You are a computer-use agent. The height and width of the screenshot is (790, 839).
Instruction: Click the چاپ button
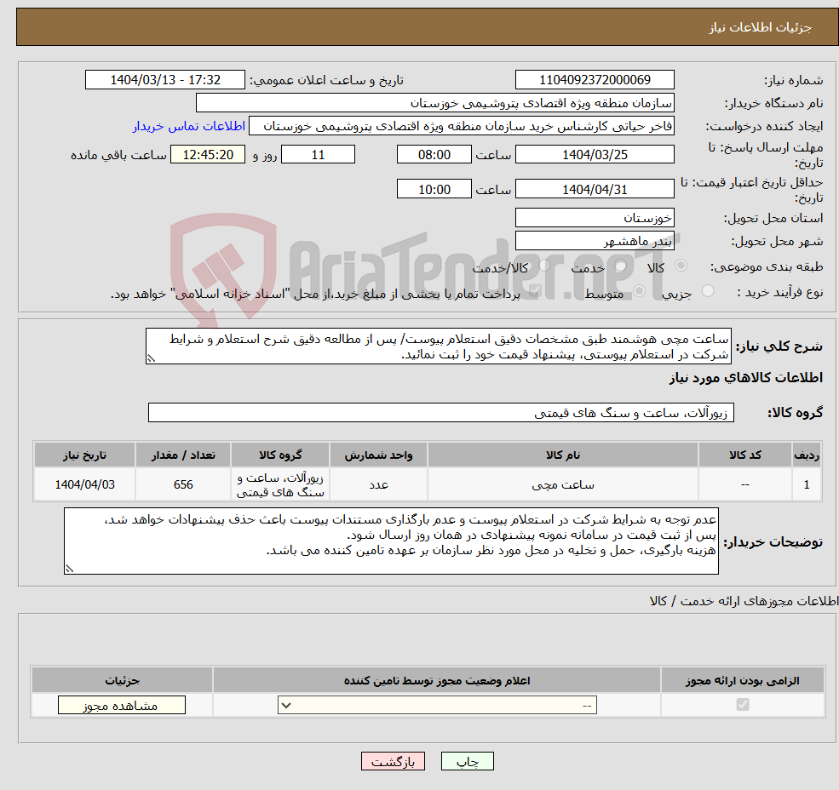(467, 761)
